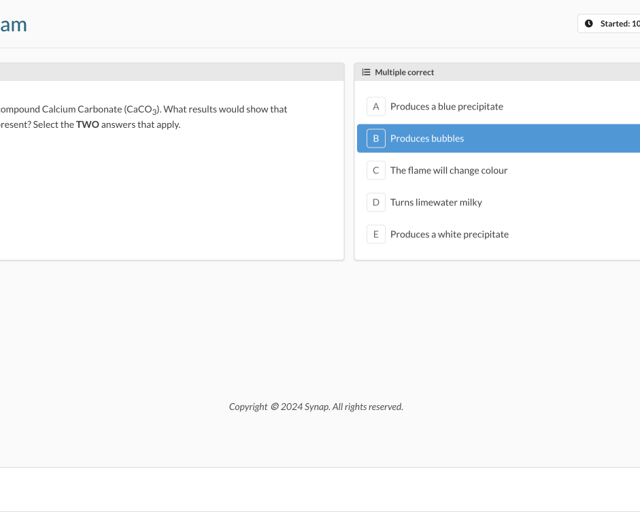Click the clock icon in the Started badge
This screenshot has height=512, width=640.
point(589,24)
